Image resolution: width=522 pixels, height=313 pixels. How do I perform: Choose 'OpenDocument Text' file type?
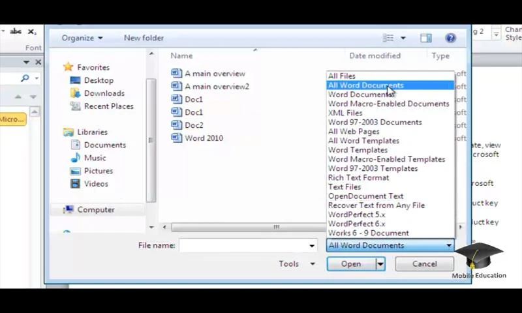tap(390, 196)
